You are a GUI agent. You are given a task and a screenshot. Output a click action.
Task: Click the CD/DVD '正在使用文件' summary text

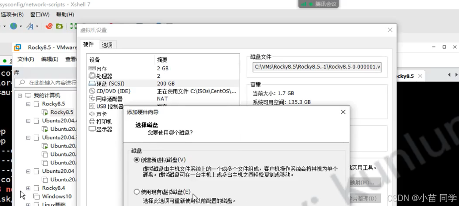(x=197, y=91)
